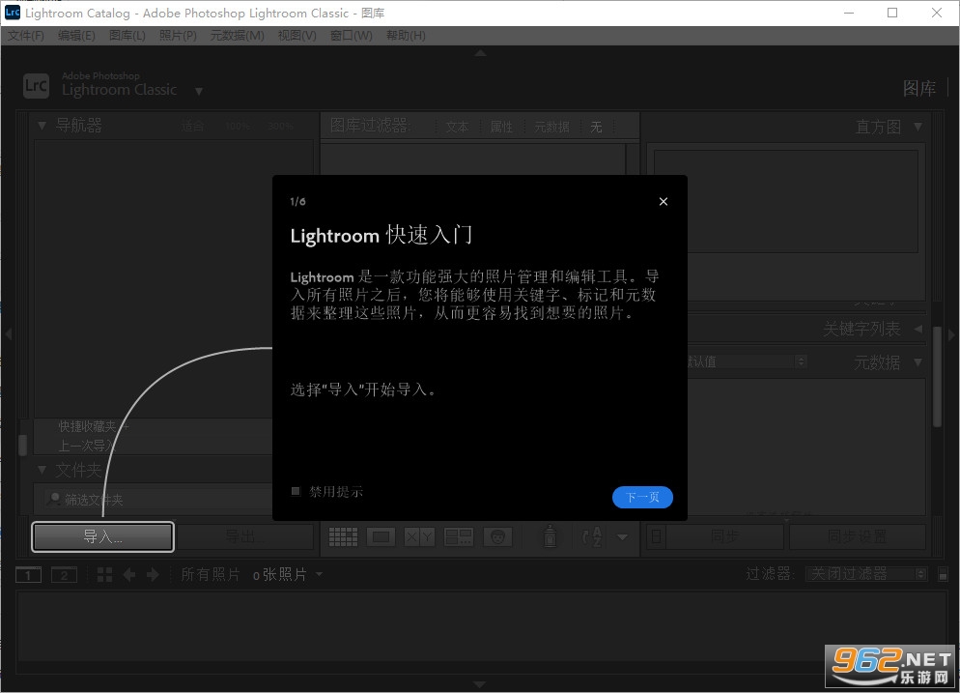Click the second window display 2 icon
The height and width of the screenshot is (693, 960).
click(65, 575)
